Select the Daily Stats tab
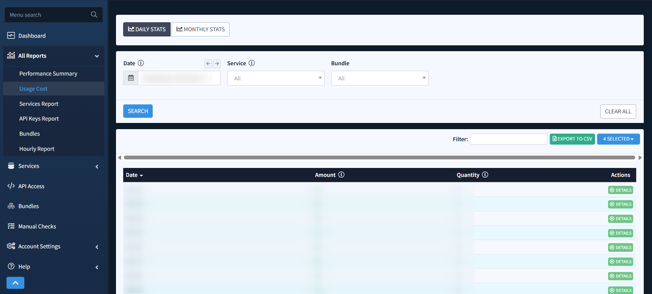Image resolution: width=652 pixels, height=294 pixels. tap(147, 30)
